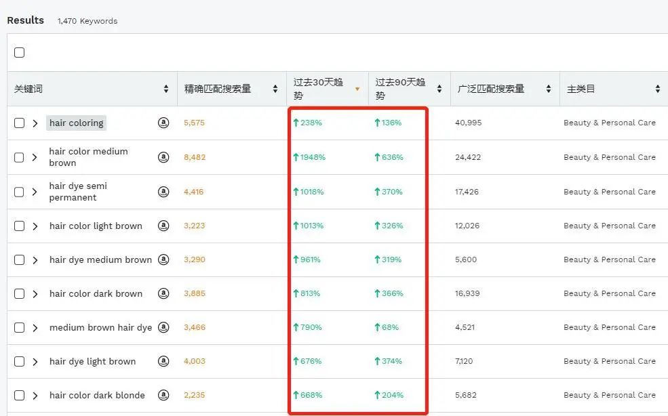Click the Amazon icon beside "hair coloring"
The height and width of the screenshot is (416, 668).
point(163,123)
